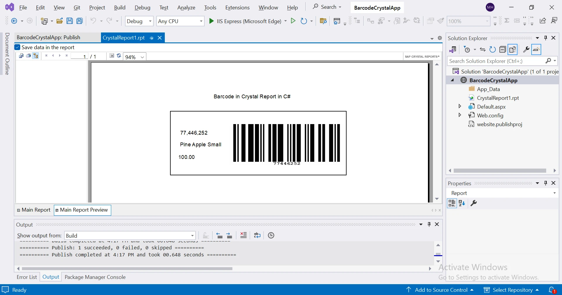Toggle word wrap in Output panel

[257, 235]
